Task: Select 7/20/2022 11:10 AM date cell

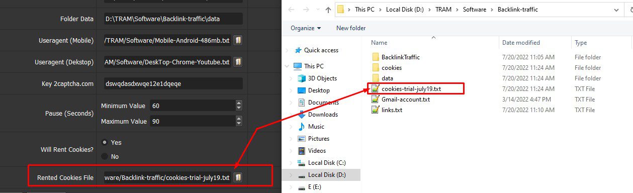Action: 528,110
